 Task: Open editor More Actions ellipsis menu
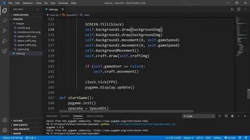245,9
